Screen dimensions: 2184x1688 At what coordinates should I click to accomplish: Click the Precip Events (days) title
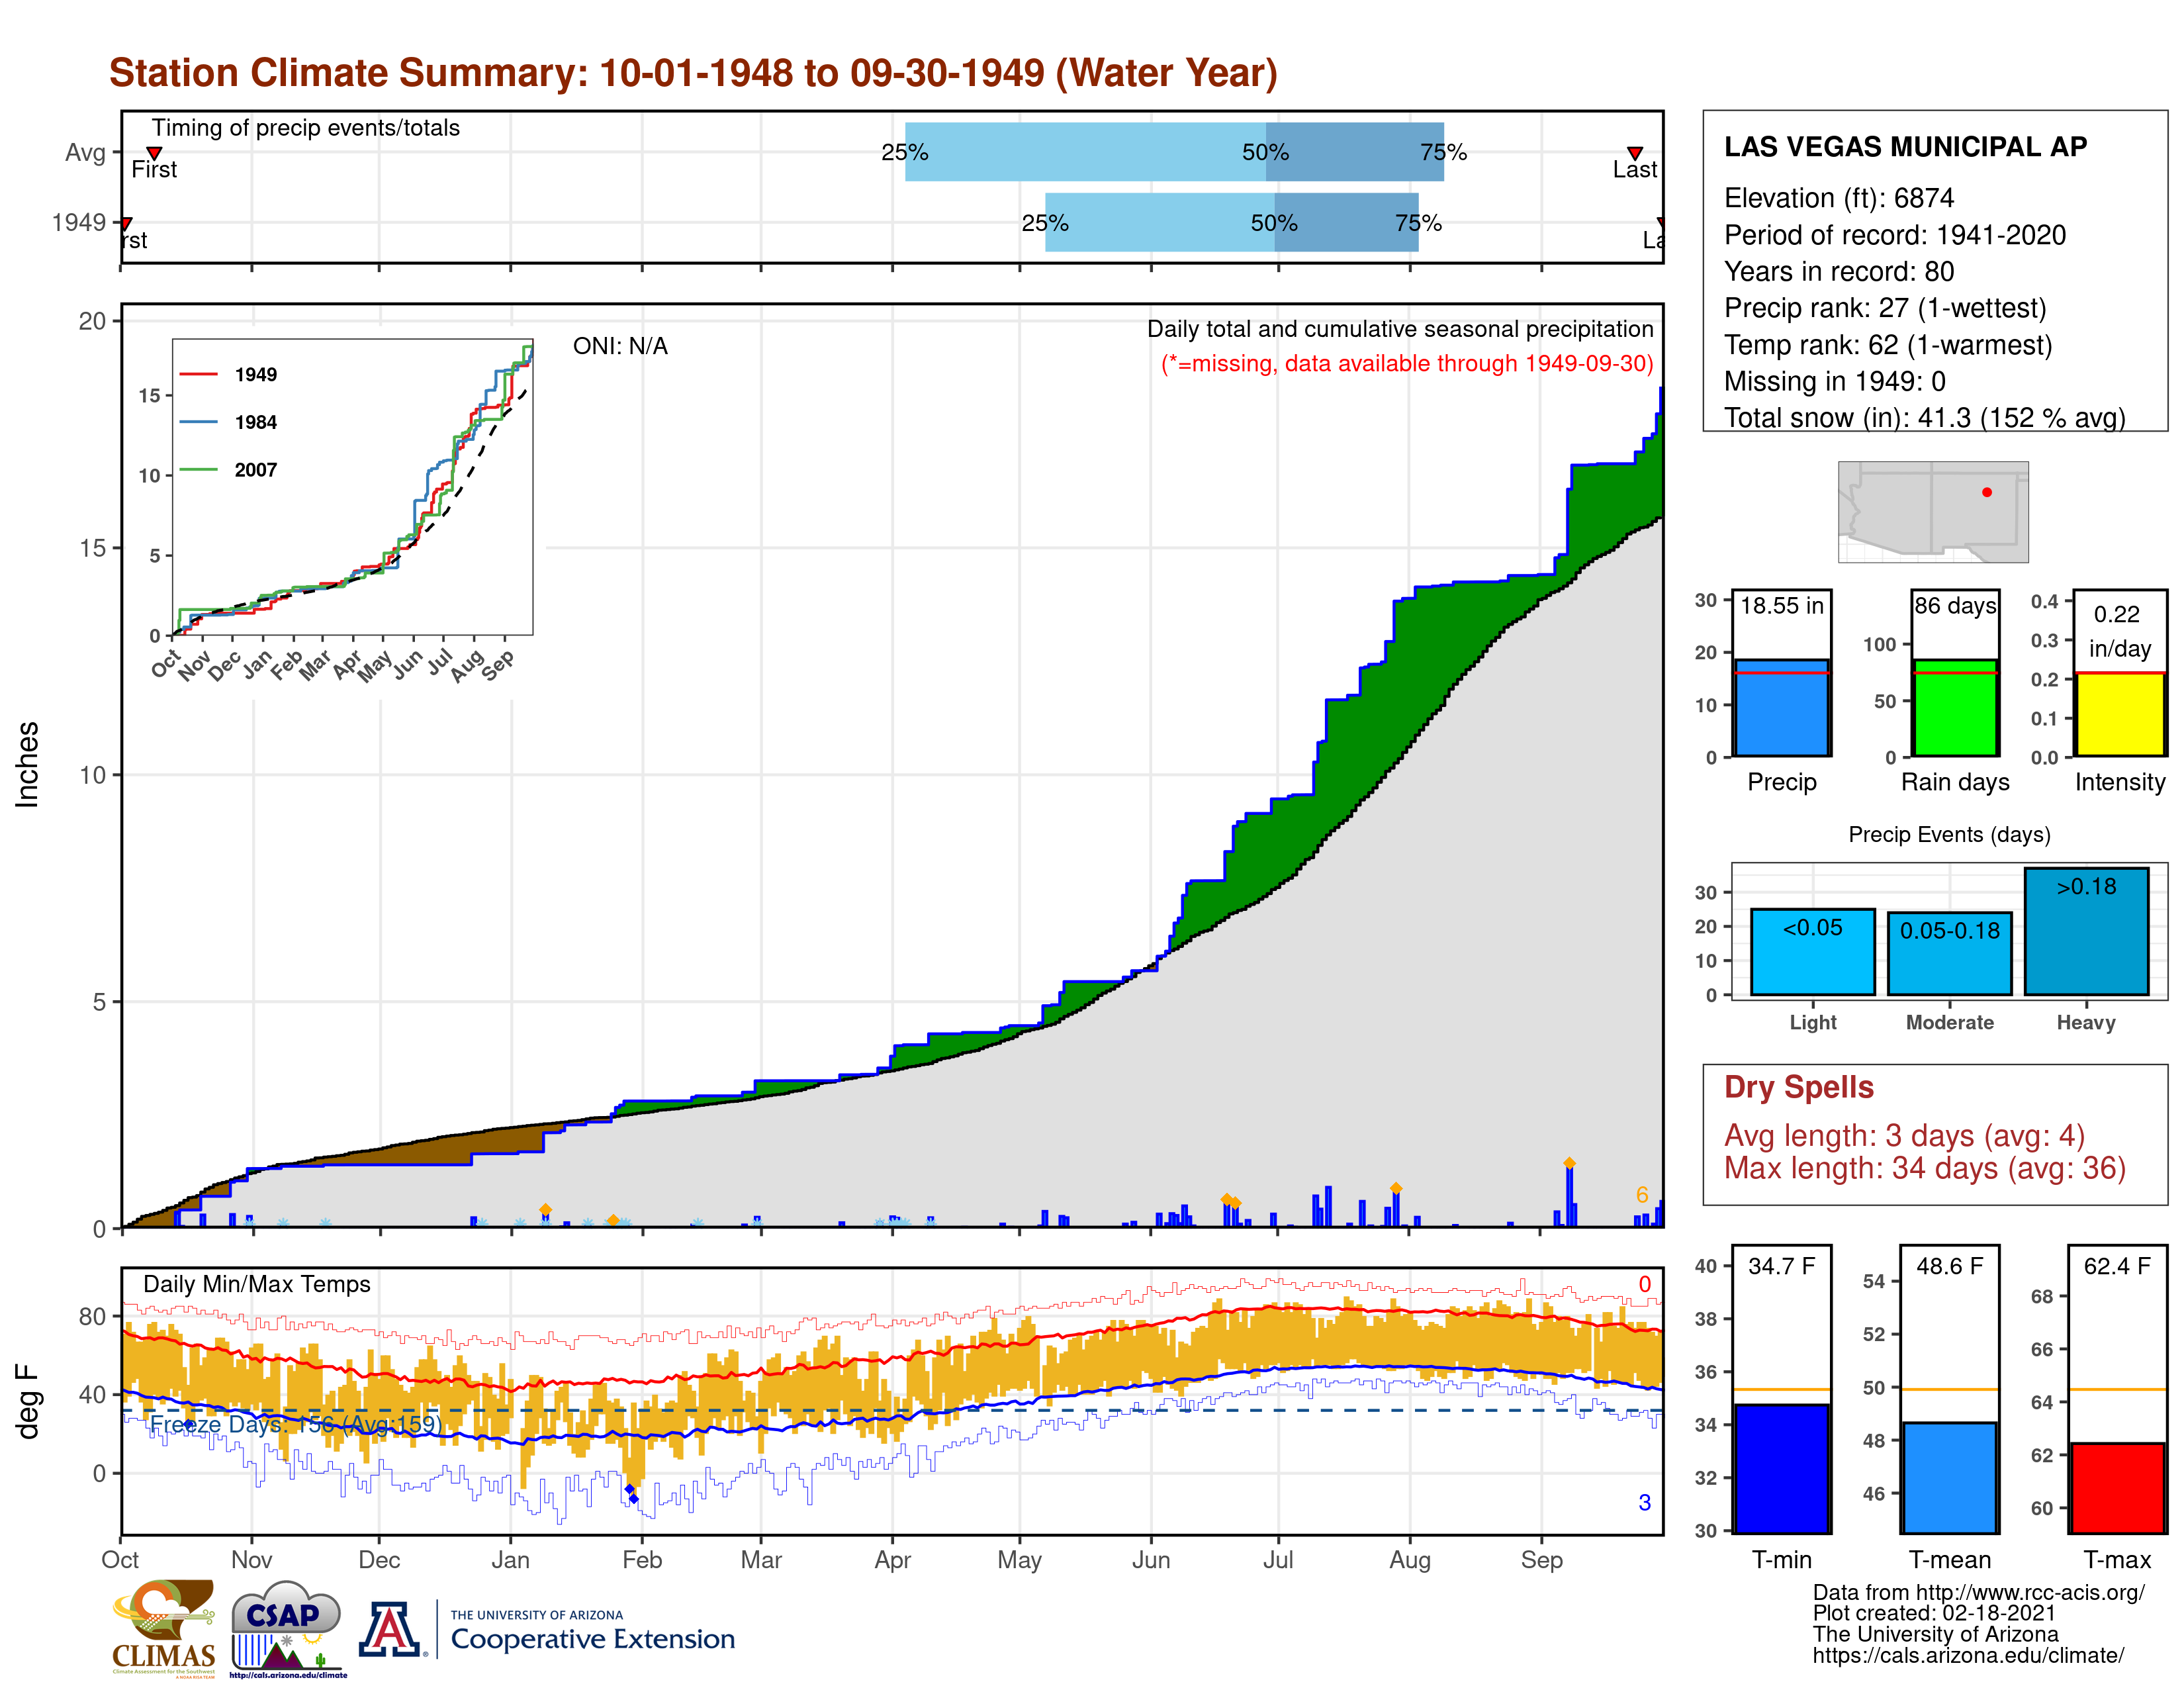pos(1949,834)
